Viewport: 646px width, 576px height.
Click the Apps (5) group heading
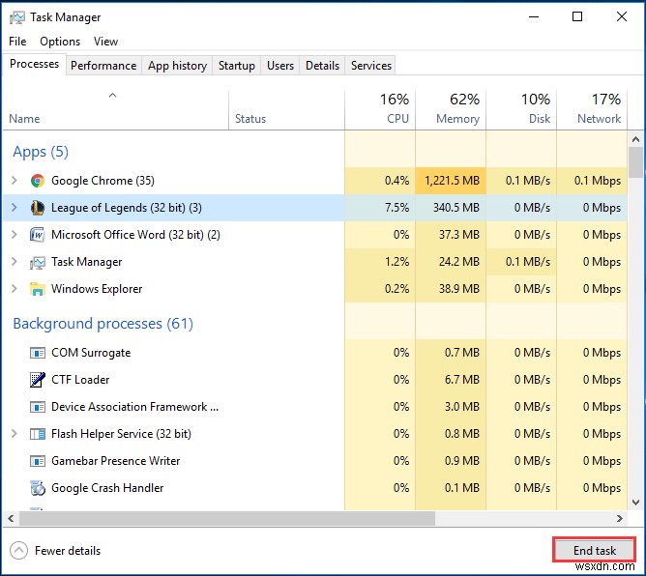pyautogui.click(x=41, y=152)
